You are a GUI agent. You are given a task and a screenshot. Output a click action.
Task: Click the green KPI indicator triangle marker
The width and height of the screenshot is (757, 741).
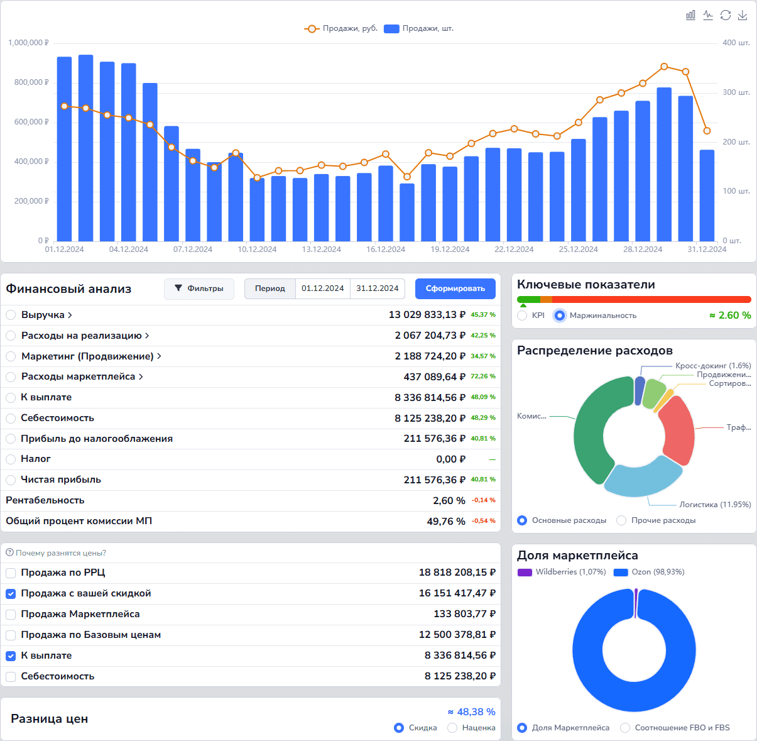pos(523,305)
